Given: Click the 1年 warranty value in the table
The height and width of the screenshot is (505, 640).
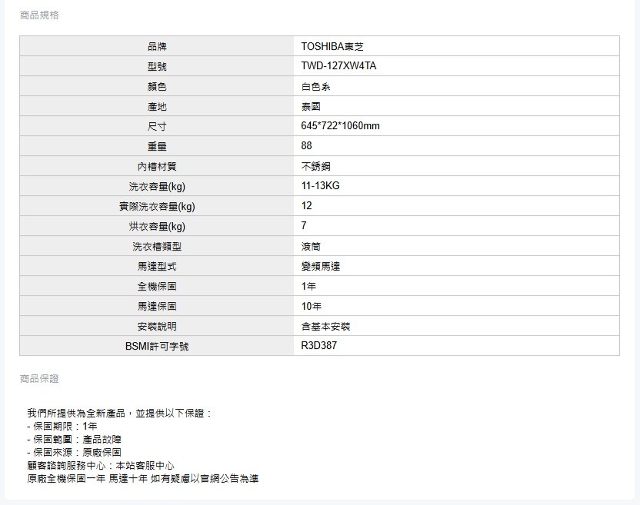Looking at the screenshot, I should coord(308,287).
